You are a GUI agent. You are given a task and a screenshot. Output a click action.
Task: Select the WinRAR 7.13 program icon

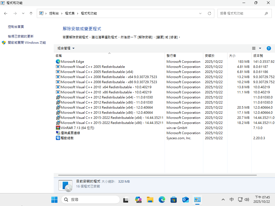click(x=58, y=128)
